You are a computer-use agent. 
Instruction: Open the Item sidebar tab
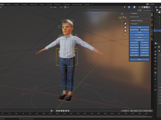(x=152, y=15)
